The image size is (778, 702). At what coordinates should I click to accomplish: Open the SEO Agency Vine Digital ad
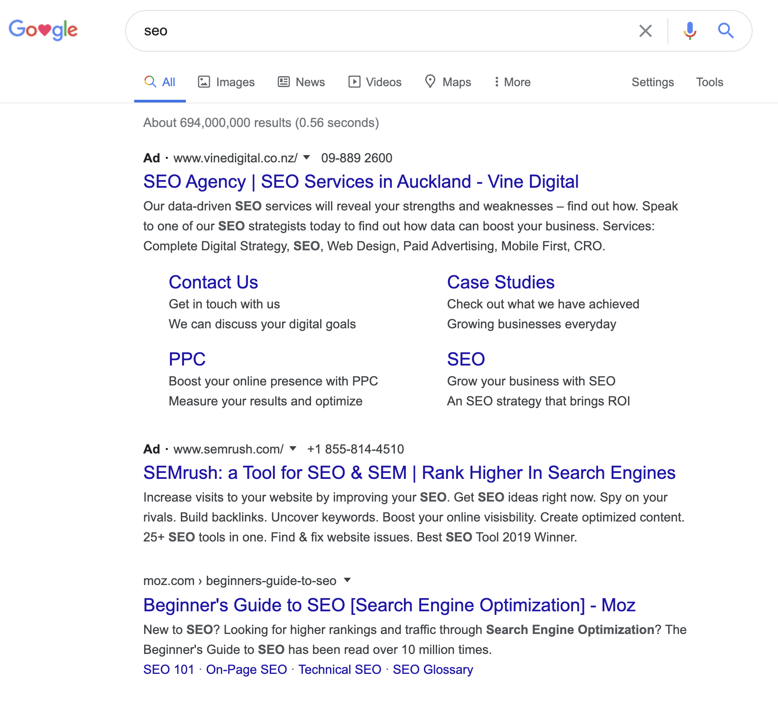pos(360,181)
